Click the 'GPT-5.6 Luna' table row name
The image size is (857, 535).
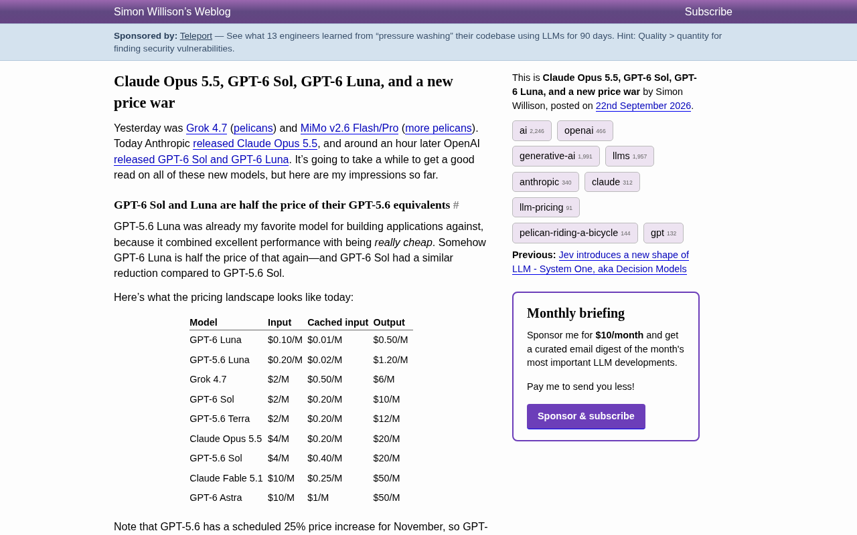(220, 360)
